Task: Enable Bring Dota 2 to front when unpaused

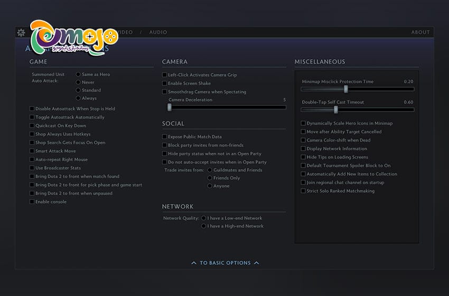Action: pyautogui.click(x=32, y=193)
